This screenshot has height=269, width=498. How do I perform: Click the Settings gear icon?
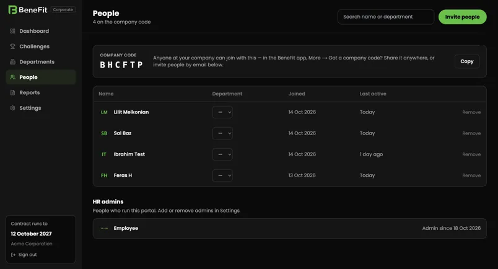13,108
